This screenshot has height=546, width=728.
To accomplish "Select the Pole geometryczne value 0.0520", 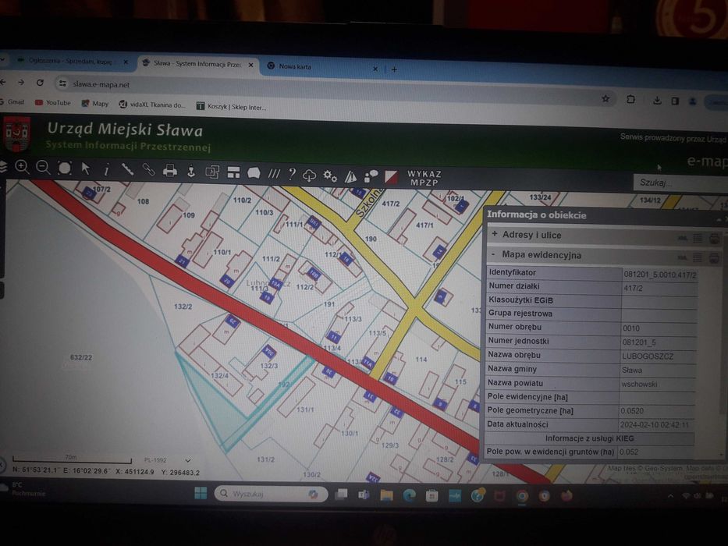I will [632, 411].
